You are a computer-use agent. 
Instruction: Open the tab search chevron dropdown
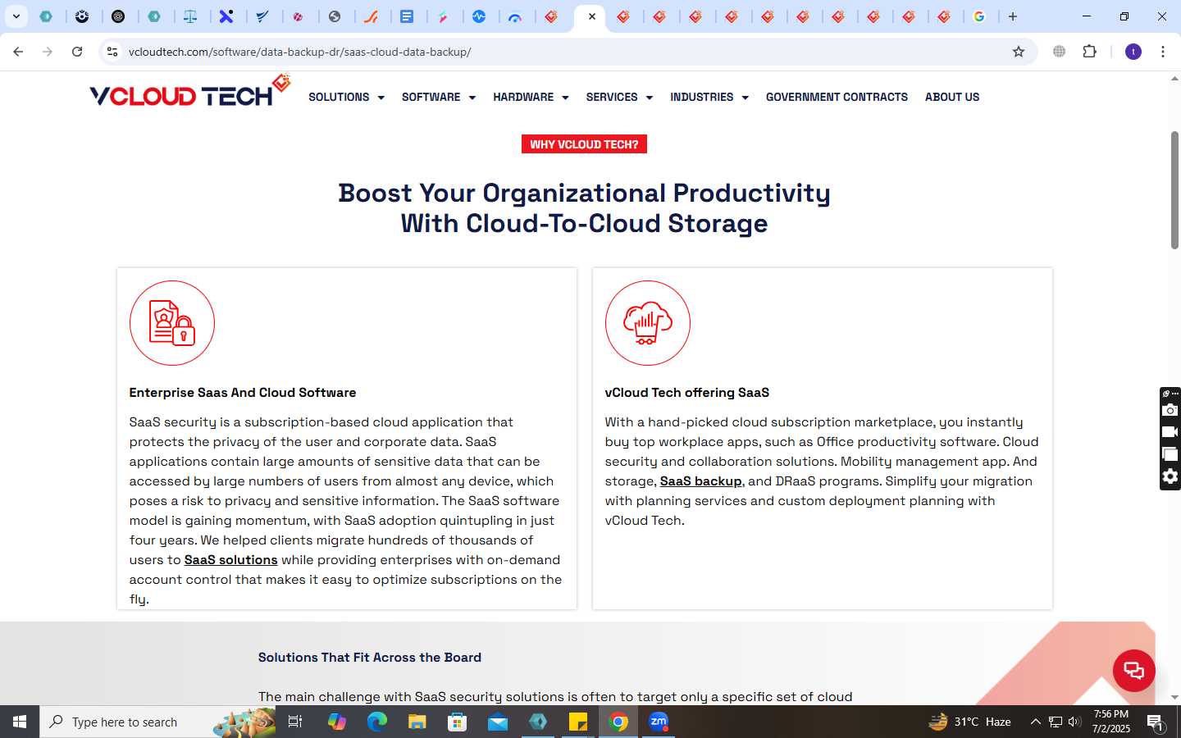[x=16, y=16]
